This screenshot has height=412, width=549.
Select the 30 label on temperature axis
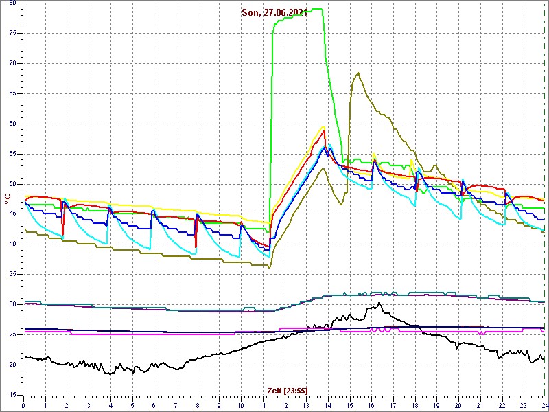pyautogui.click(x=12, y=304)
